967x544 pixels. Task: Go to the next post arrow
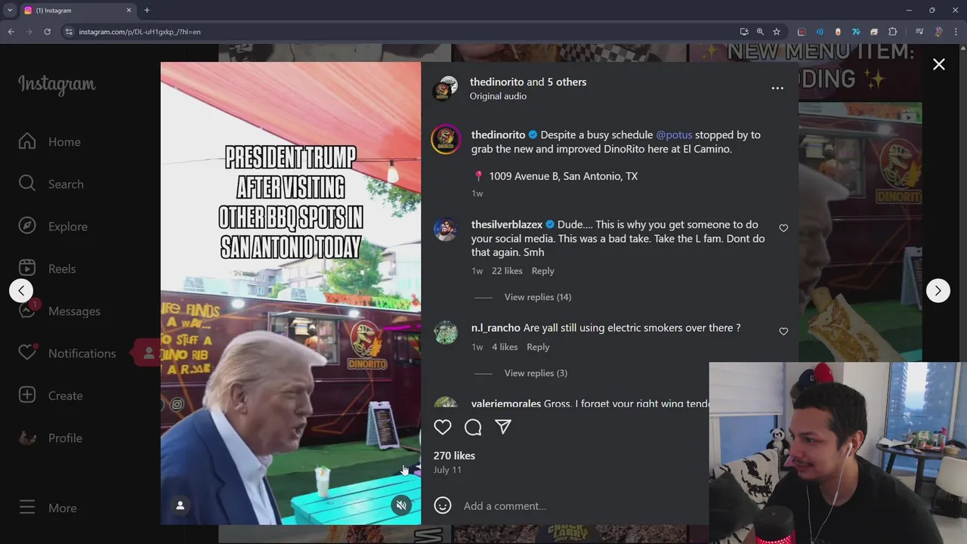coord(938,290)
